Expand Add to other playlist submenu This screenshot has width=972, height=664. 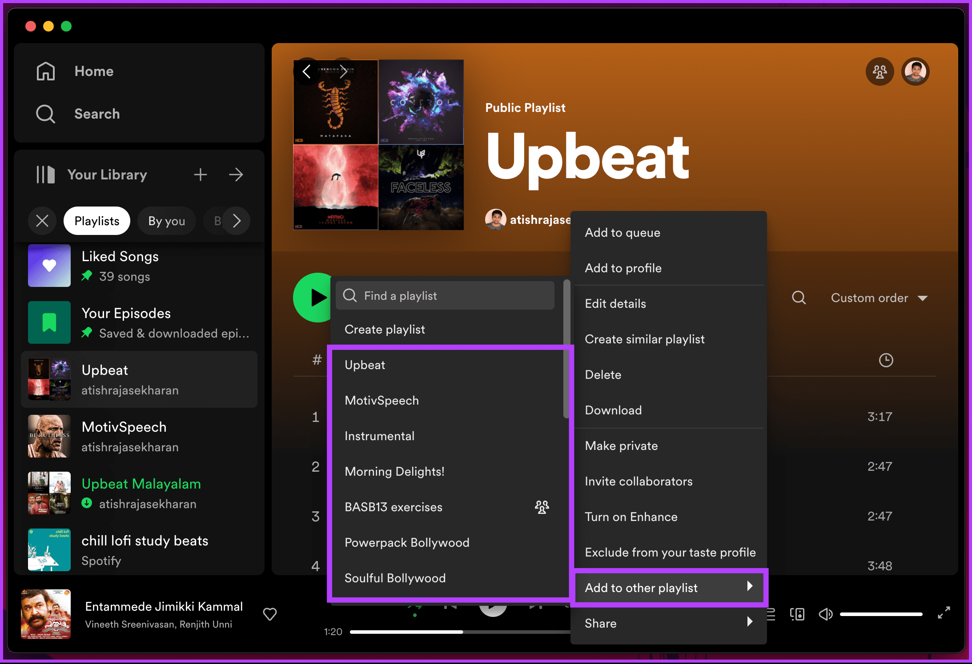pyautogui.click(x=669, y=588)
